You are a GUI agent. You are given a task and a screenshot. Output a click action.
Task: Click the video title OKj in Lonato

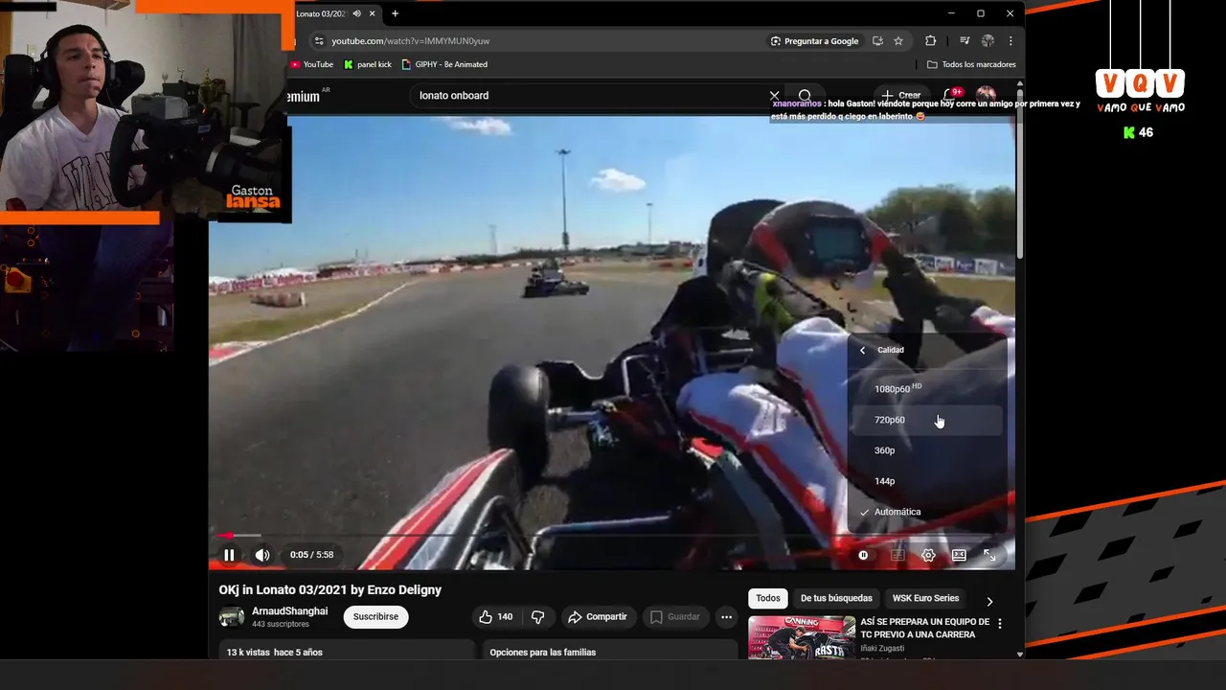coord(330,589)
